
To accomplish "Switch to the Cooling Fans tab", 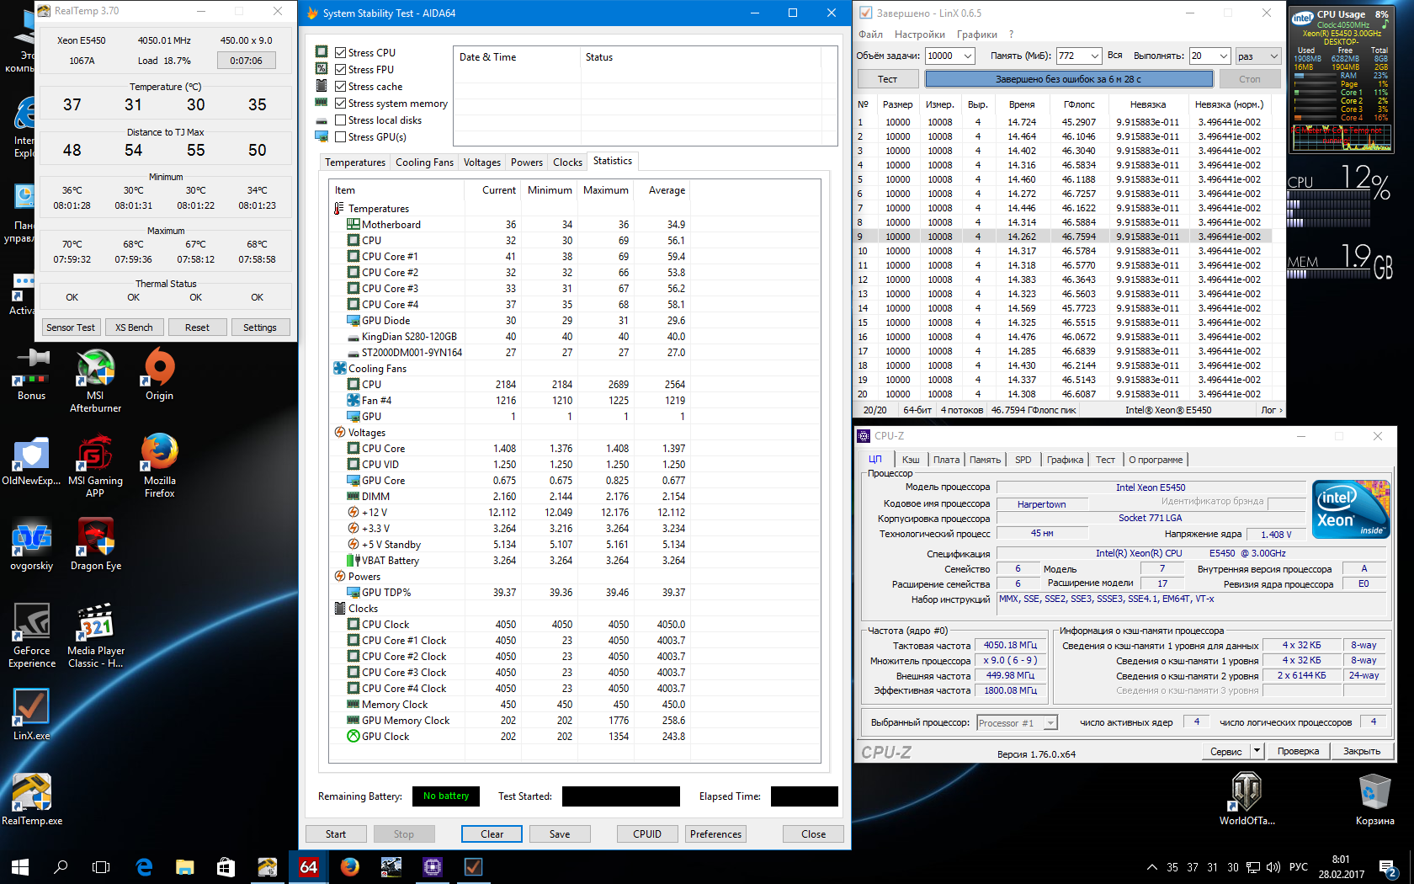I will pyautogui.click(x=424, y=162).
